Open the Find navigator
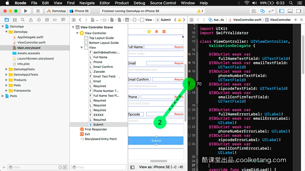The width and height of the screenshot is (305, 171). pos(23,20)
